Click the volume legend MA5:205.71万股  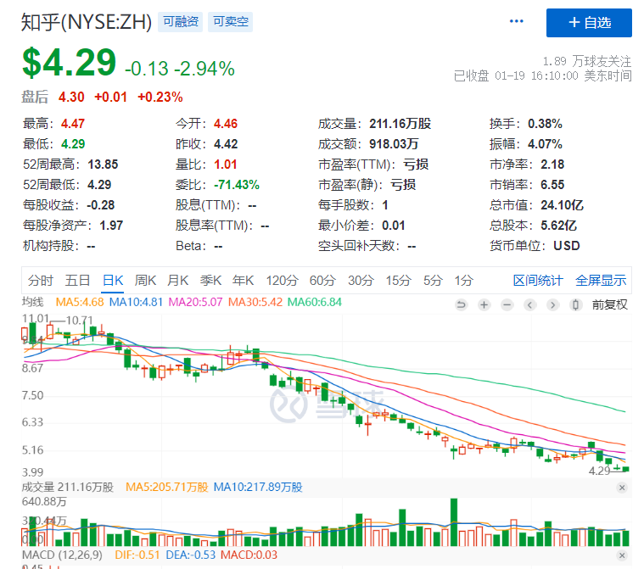[167, 488]
